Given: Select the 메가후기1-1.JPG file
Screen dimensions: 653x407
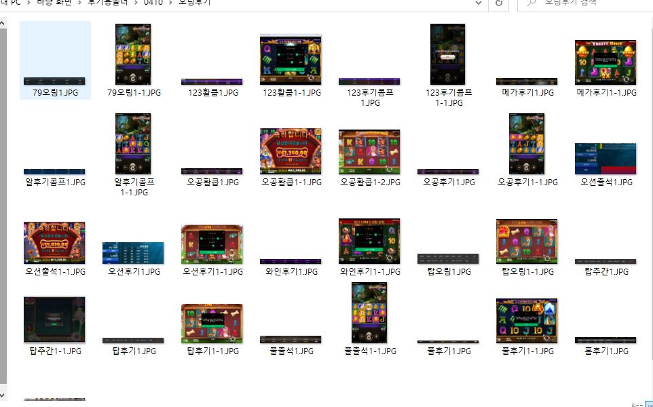Looking at the screenshot, I should (605, 62).
